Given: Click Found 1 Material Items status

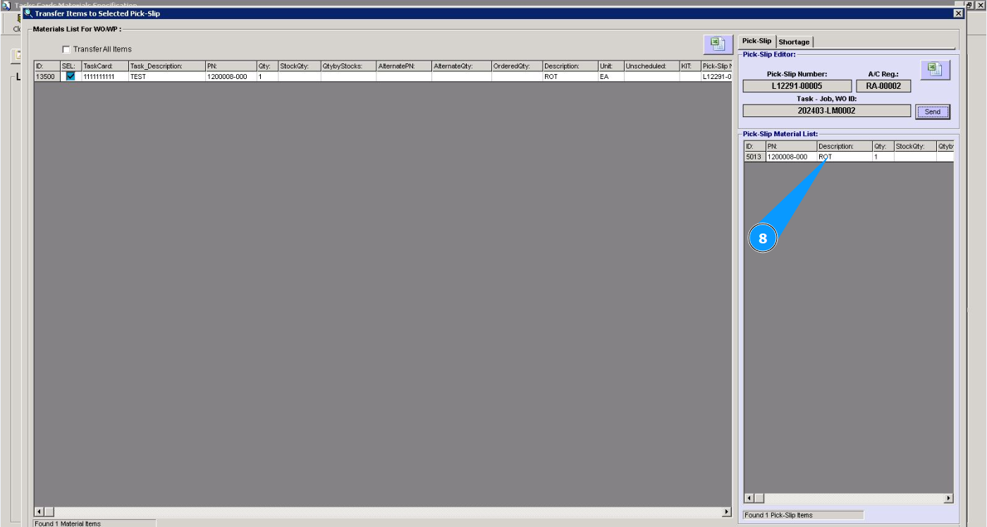Looking at the screenshot, I should 94,523.
